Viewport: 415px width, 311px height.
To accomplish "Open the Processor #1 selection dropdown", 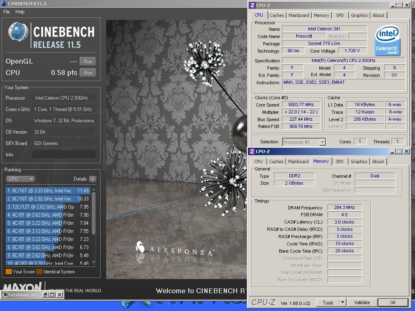I will pos(304,142).
